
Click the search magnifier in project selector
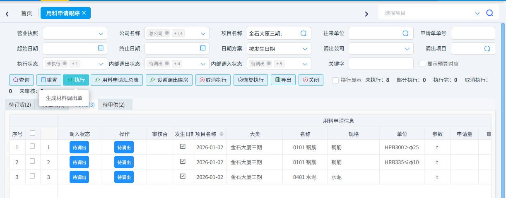[489, 13]
